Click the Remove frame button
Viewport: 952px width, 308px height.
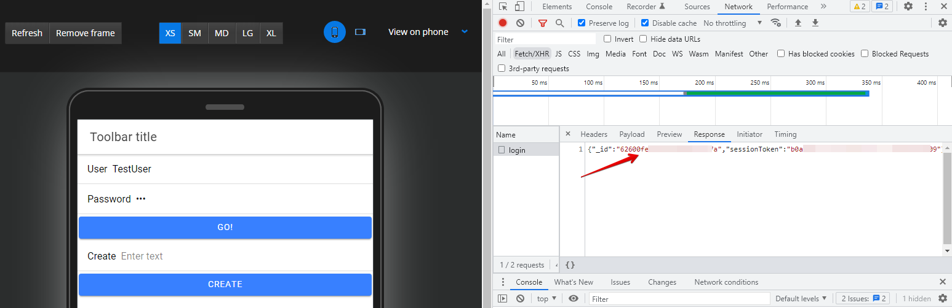tap(86, 33)
